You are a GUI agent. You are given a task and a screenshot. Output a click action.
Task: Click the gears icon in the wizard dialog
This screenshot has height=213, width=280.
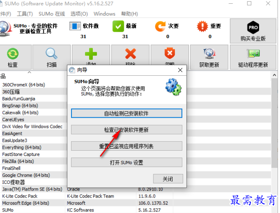[173, 87]
